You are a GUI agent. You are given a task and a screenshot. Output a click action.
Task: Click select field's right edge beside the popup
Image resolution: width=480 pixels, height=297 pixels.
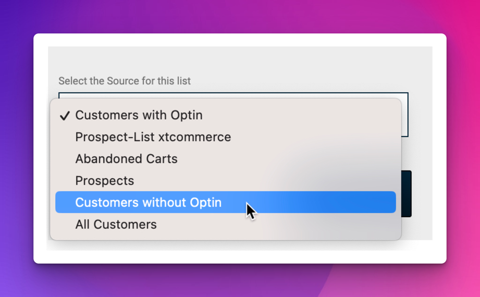405,115
